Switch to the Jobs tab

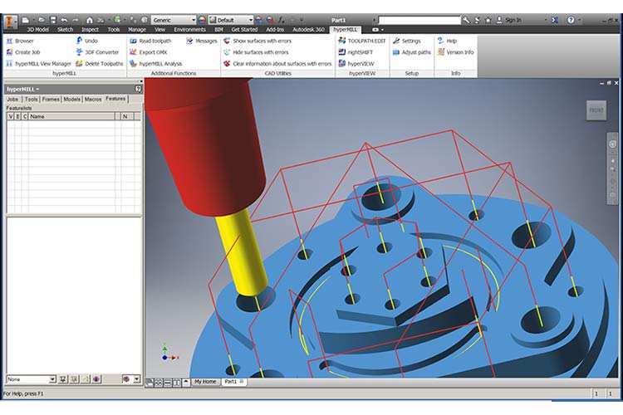click(12, 100)
